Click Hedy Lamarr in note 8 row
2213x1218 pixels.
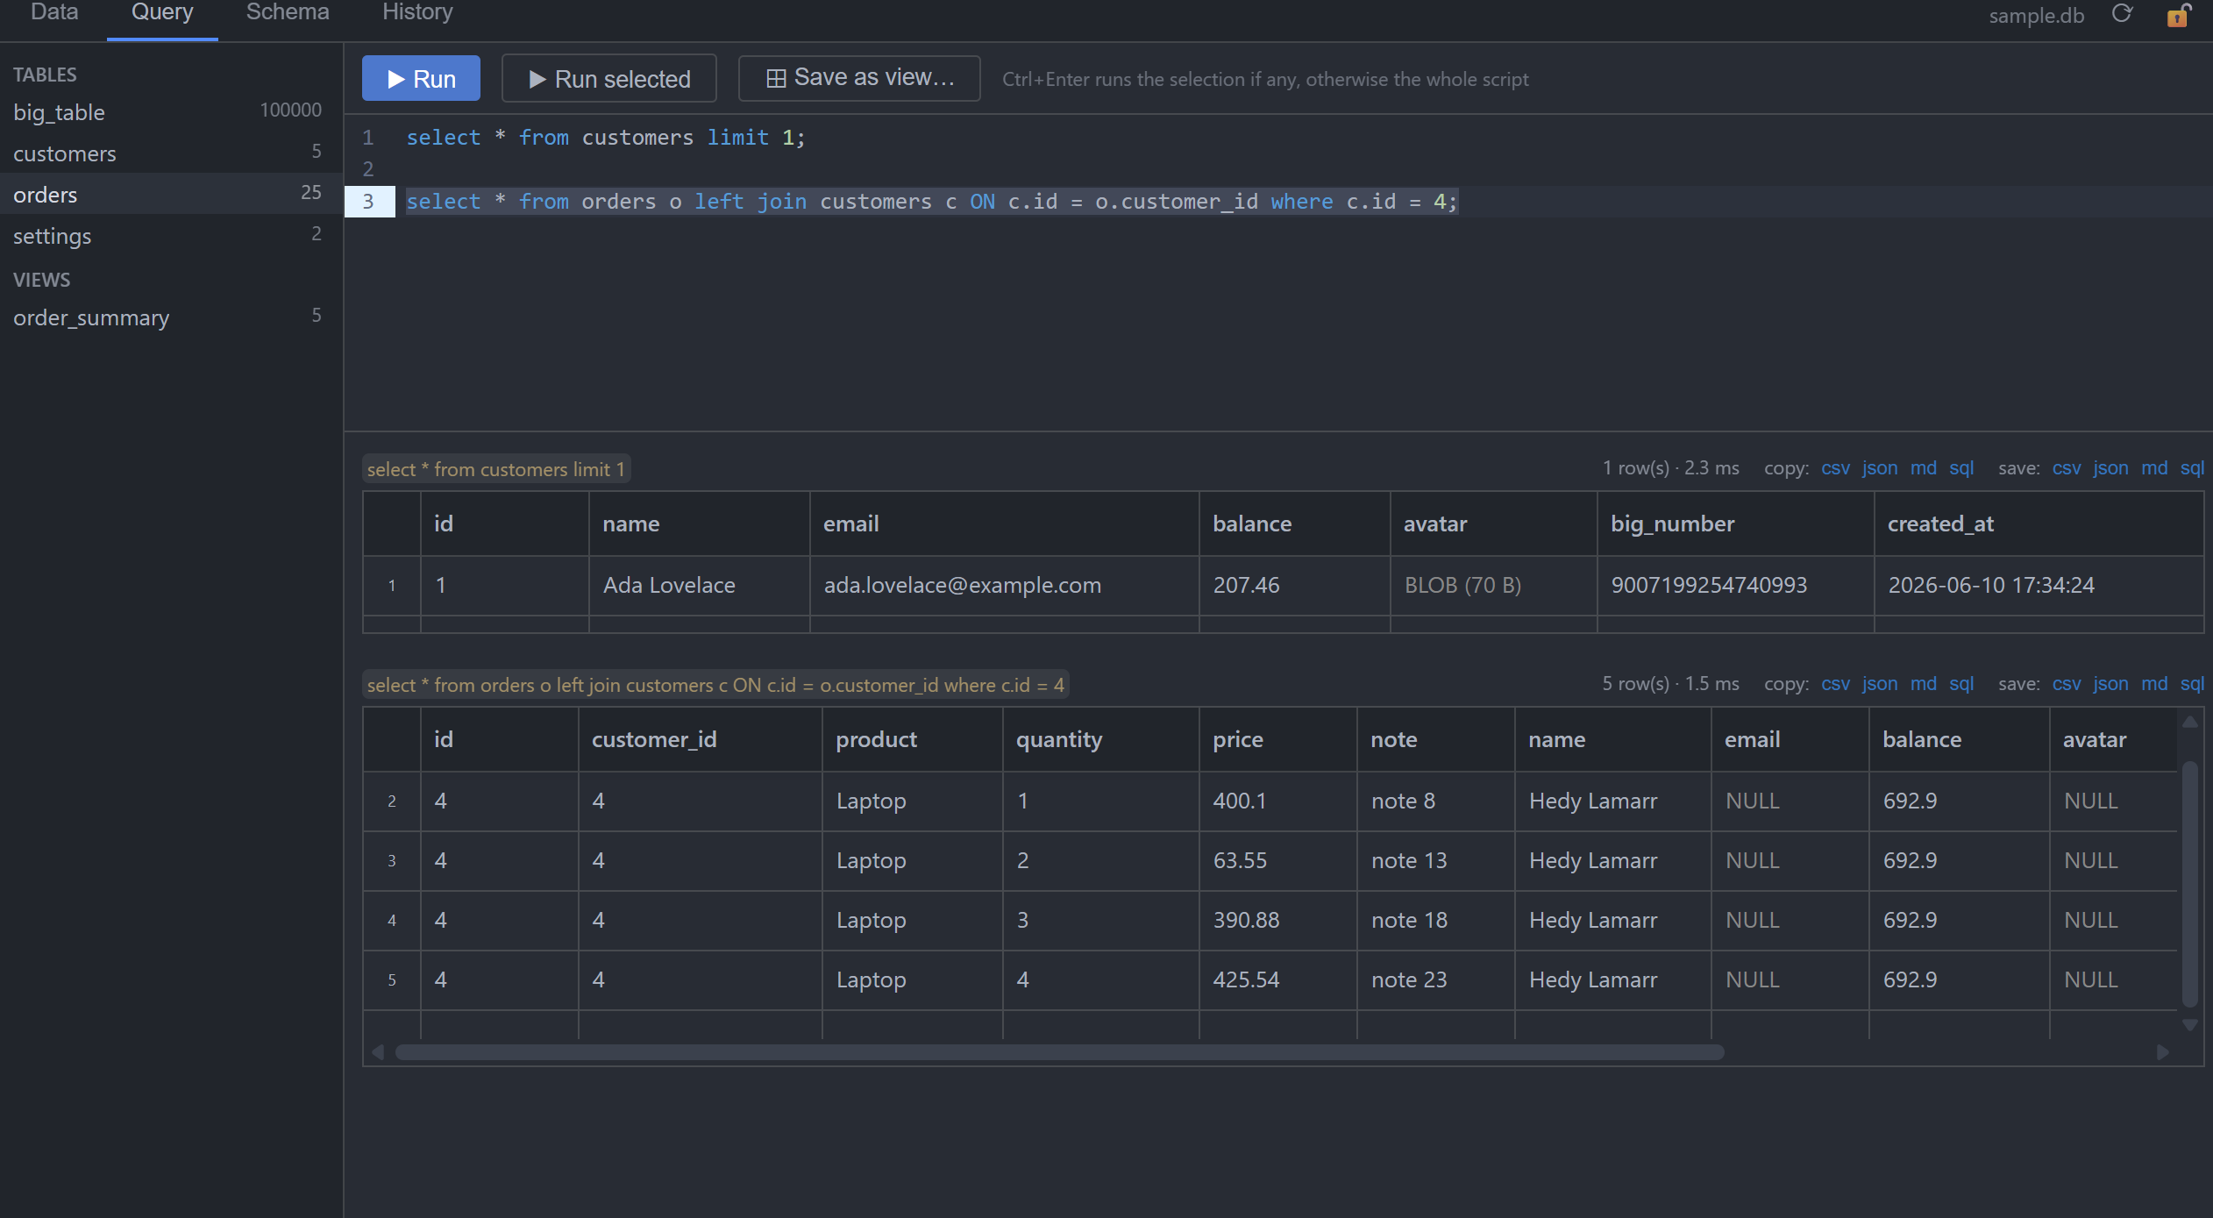[1612, 801]
